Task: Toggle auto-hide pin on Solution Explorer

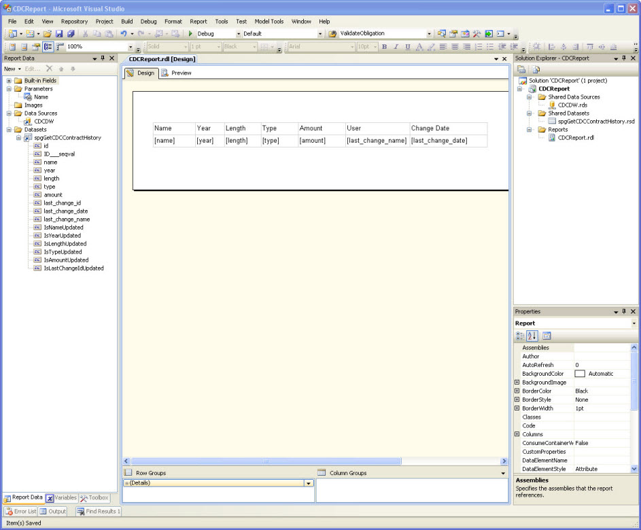Action: pos(624,58)
